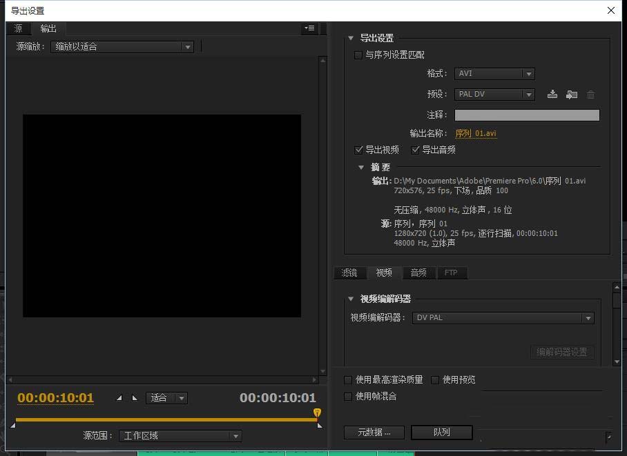
Task: Open the 源范围 dropdown showing 工作区域
Action: (180, 436)
